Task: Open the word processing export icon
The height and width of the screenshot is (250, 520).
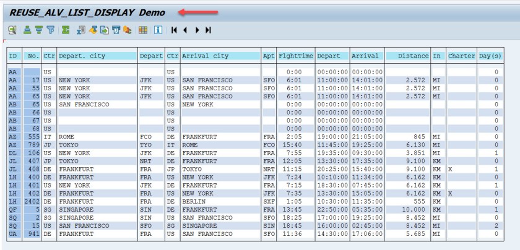Action: (93, 30)
